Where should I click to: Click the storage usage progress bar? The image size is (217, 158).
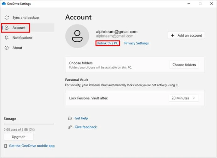[x=29, y=124]
